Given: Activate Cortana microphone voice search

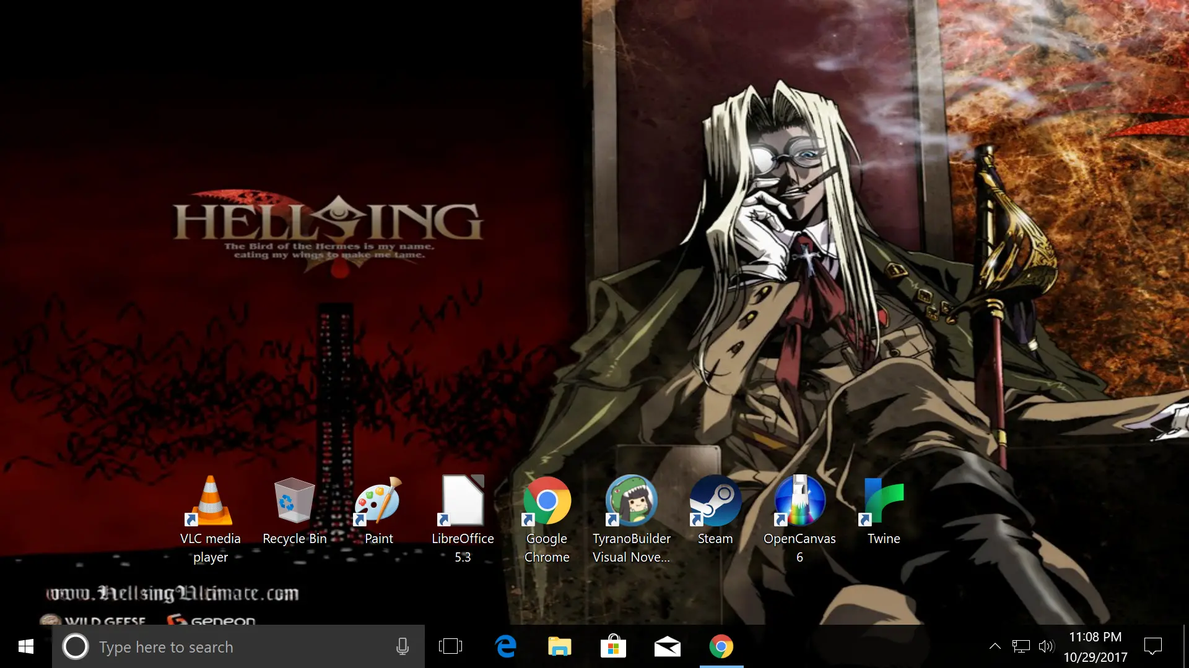Looking at the screenshot, I should [x=403, y=647].
